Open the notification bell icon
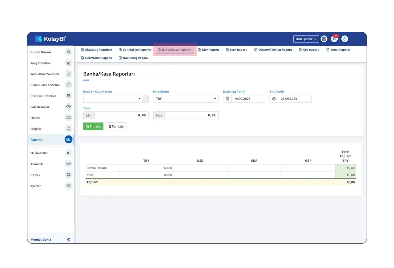 (x=345, y=39)
